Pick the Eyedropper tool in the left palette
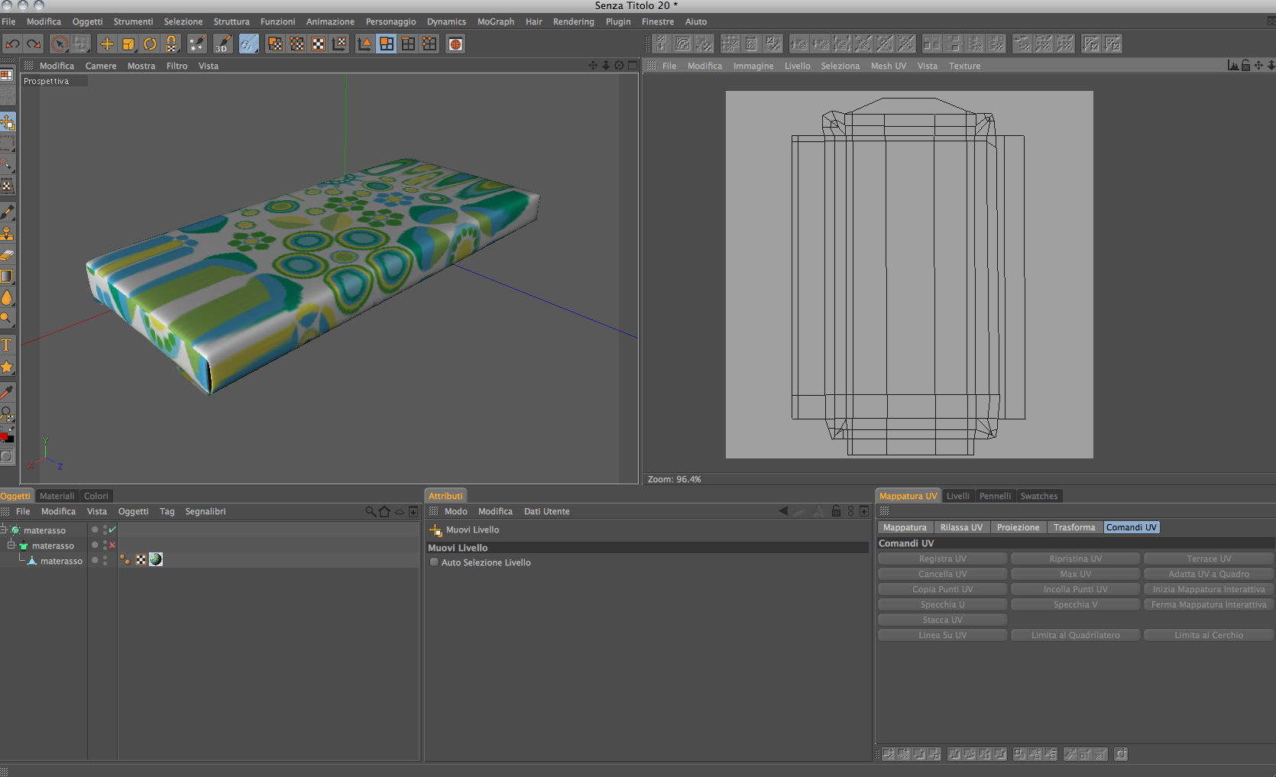The image size is (1276, 777). [7, 392]
